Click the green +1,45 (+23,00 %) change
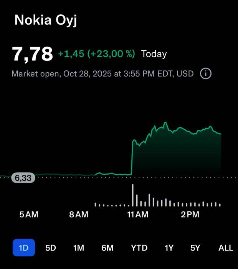The image size is (238, 269). click(x=96, y=54)
